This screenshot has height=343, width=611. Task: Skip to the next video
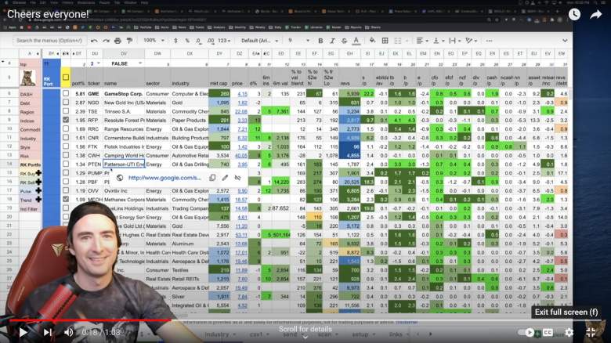pyautogui.click(x=48, y=332)
